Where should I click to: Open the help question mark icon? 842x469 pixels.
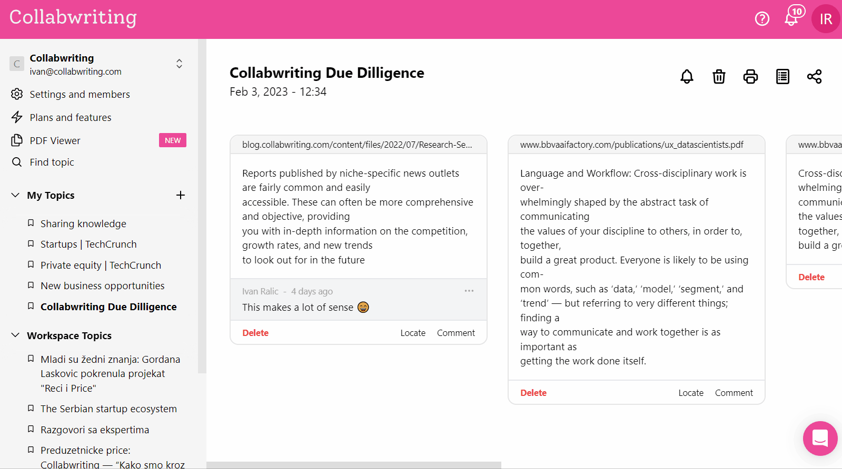point(762,19)
